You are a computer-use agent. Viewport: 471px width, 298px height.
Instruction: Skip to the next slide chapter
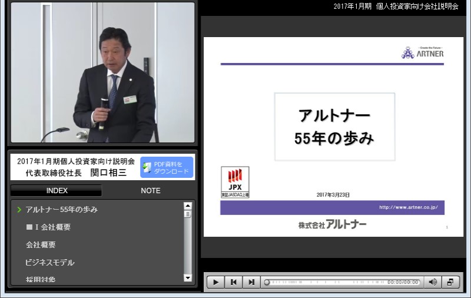[251, 282]
